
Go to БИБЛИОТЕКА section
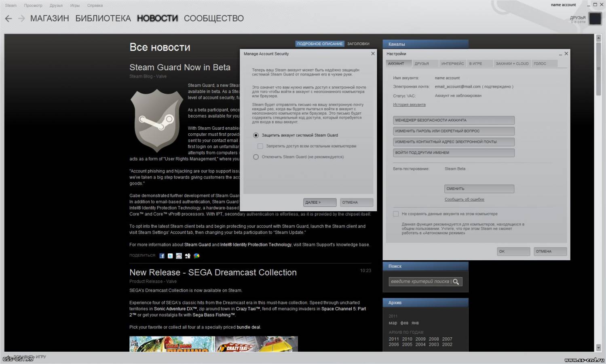pyautogui.click(x=103, y=18)
